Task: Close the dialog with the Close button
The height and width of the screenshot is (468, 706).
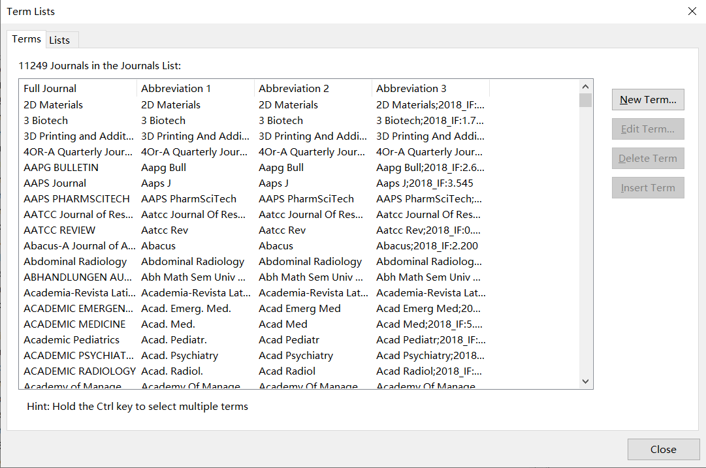Action: 664,449
